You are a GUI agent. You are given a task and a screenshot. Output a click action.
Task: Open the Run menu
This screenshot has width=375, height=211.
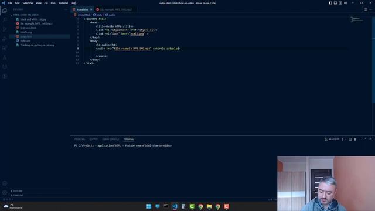tap(53, 3)
